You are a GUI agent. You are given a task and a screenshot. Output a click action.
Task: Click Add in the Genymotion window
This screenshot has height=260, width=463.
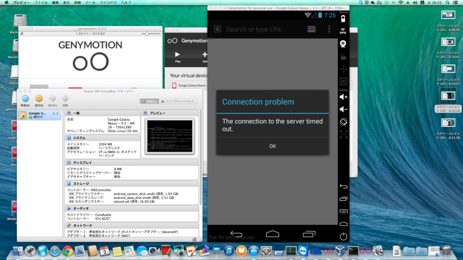(204, 57)
